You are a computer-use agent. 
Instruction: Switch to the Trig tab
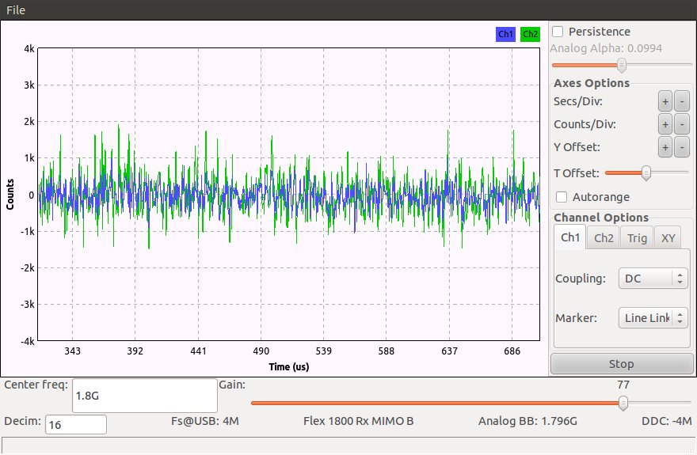(x=637, y=237)
